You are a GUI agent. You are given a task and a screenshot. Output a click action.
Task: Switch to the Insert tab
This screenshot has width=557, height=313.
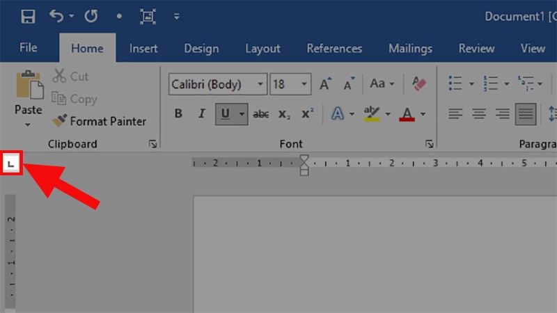tap(143, 48)
